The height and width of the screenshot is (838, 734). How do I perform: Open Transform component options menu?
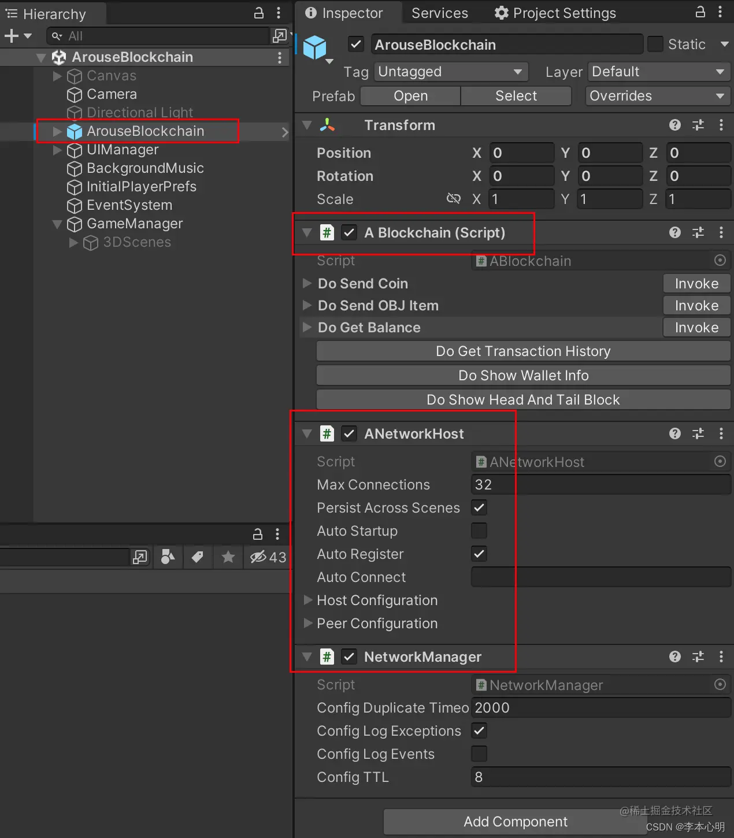[x=721, y=125]
